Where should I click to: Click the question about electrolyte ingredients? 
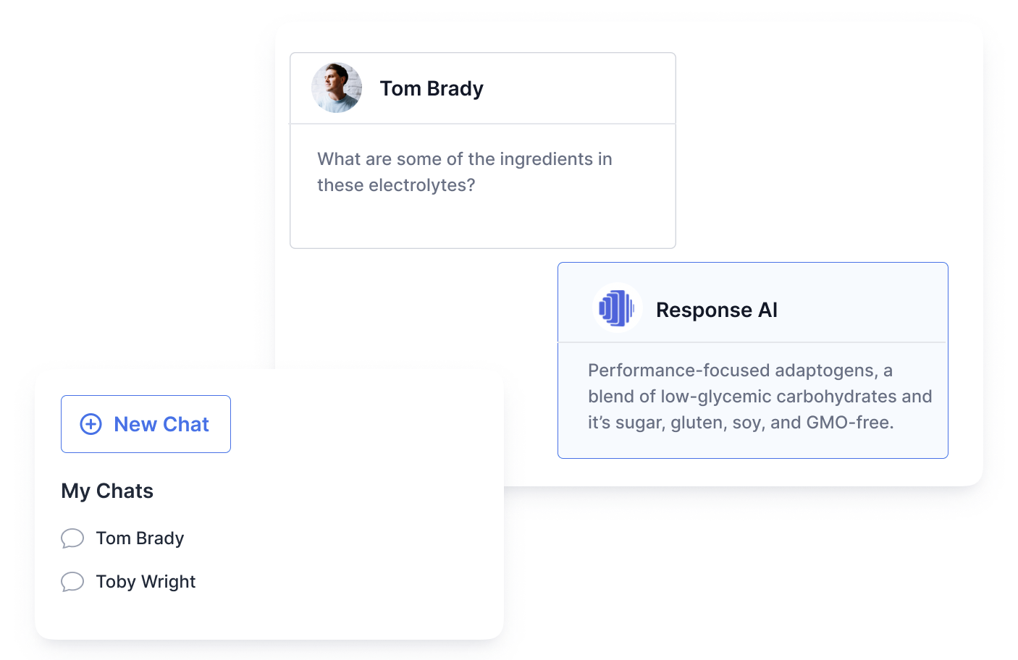[x=465, y=172]
